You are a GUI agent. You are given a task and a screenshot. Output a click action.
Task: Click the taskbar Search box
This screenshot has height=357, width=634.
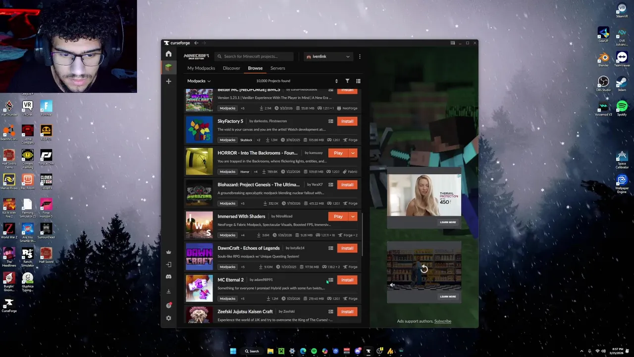tap(252, 351)
